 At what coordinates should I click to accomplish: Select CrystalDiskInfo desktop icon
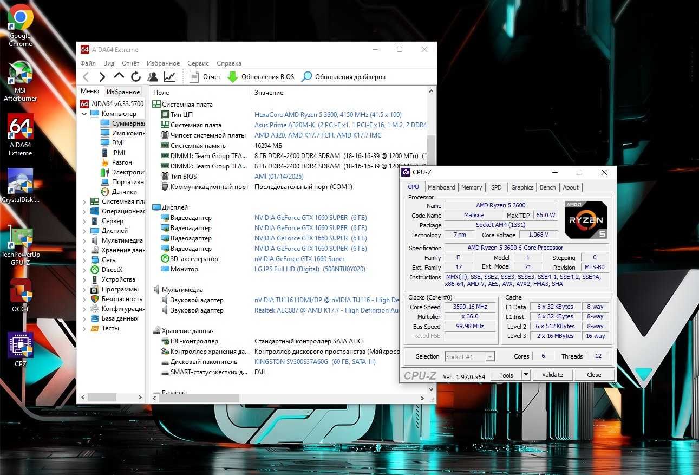click(21, 186)
